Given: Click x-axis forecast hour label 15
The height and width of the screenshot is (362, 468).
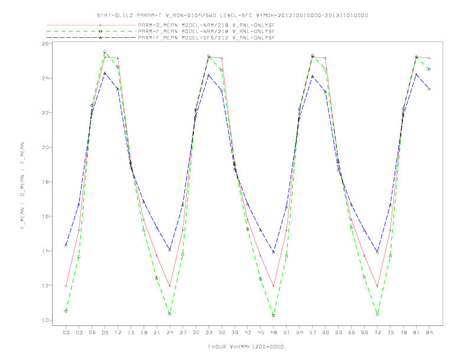Looking at the screenshot, I should [131, 332].
